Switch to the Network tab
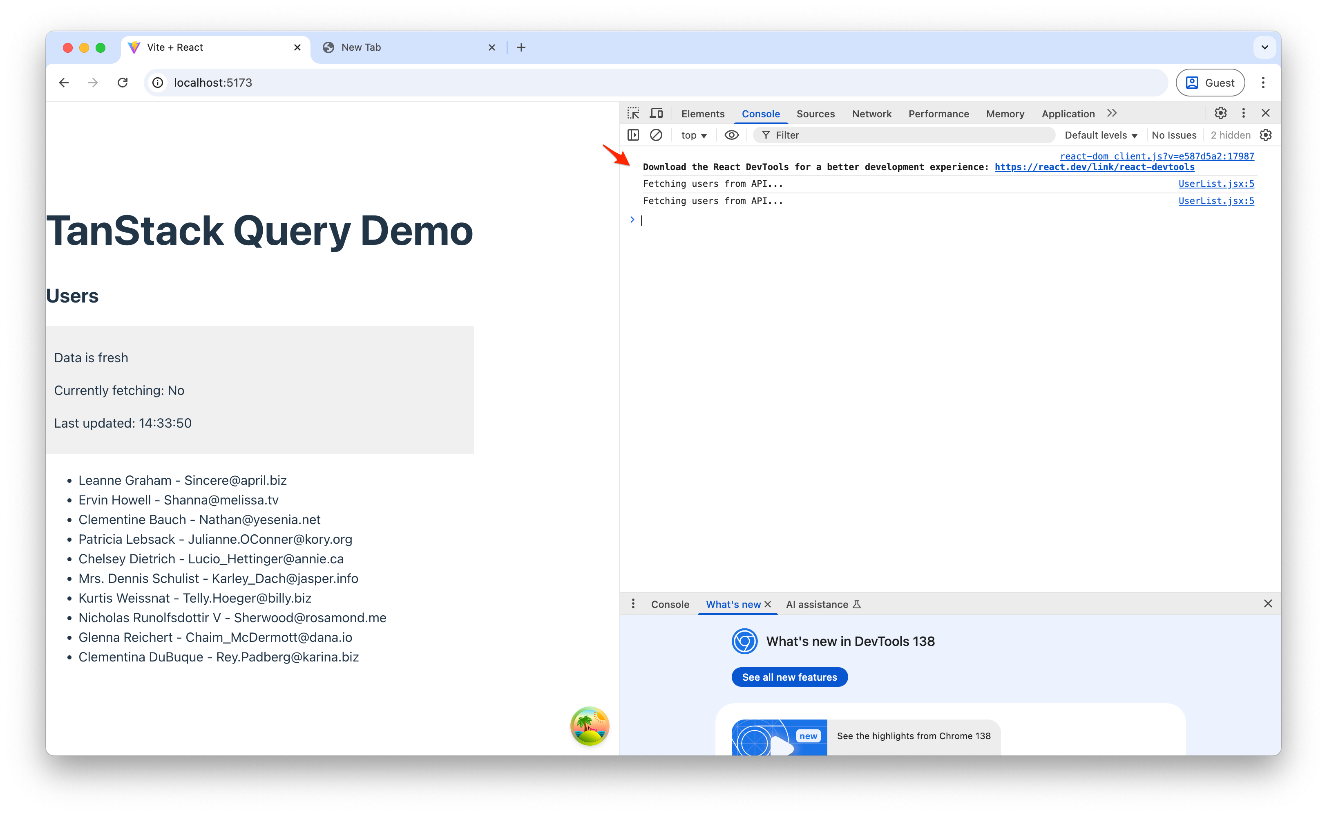Viewport: 1327px width, 816px height. 871,114
